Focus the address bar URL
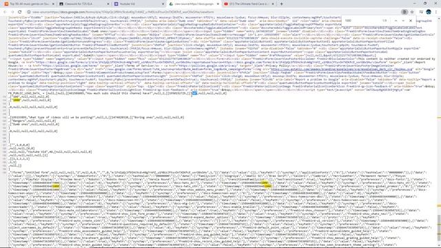This screenshot has width=441, height=248. coord(123,12)
